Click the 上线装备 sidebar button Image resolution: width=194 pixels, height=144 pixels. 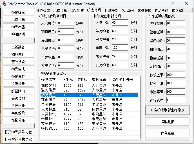tap(18, 47)
